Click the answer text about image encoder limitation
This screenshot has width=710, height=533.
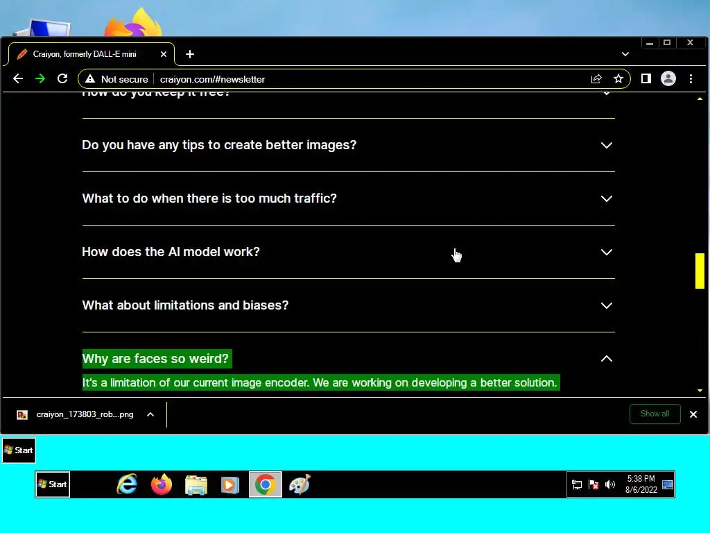pyautogui.click(x=320, y=383)
